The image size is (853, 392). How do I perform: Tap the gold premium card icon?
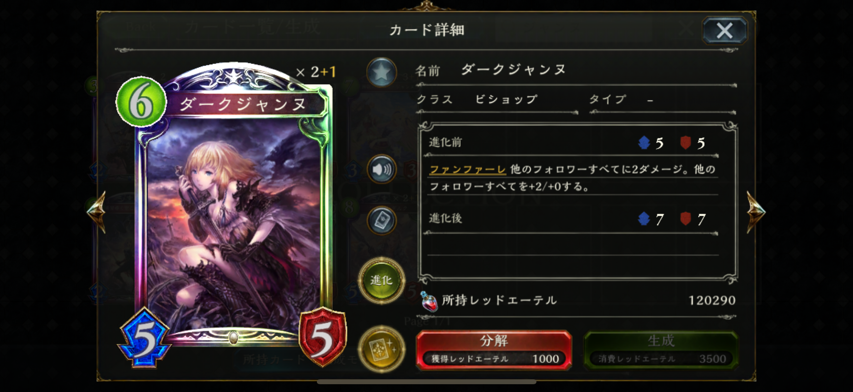382,349
